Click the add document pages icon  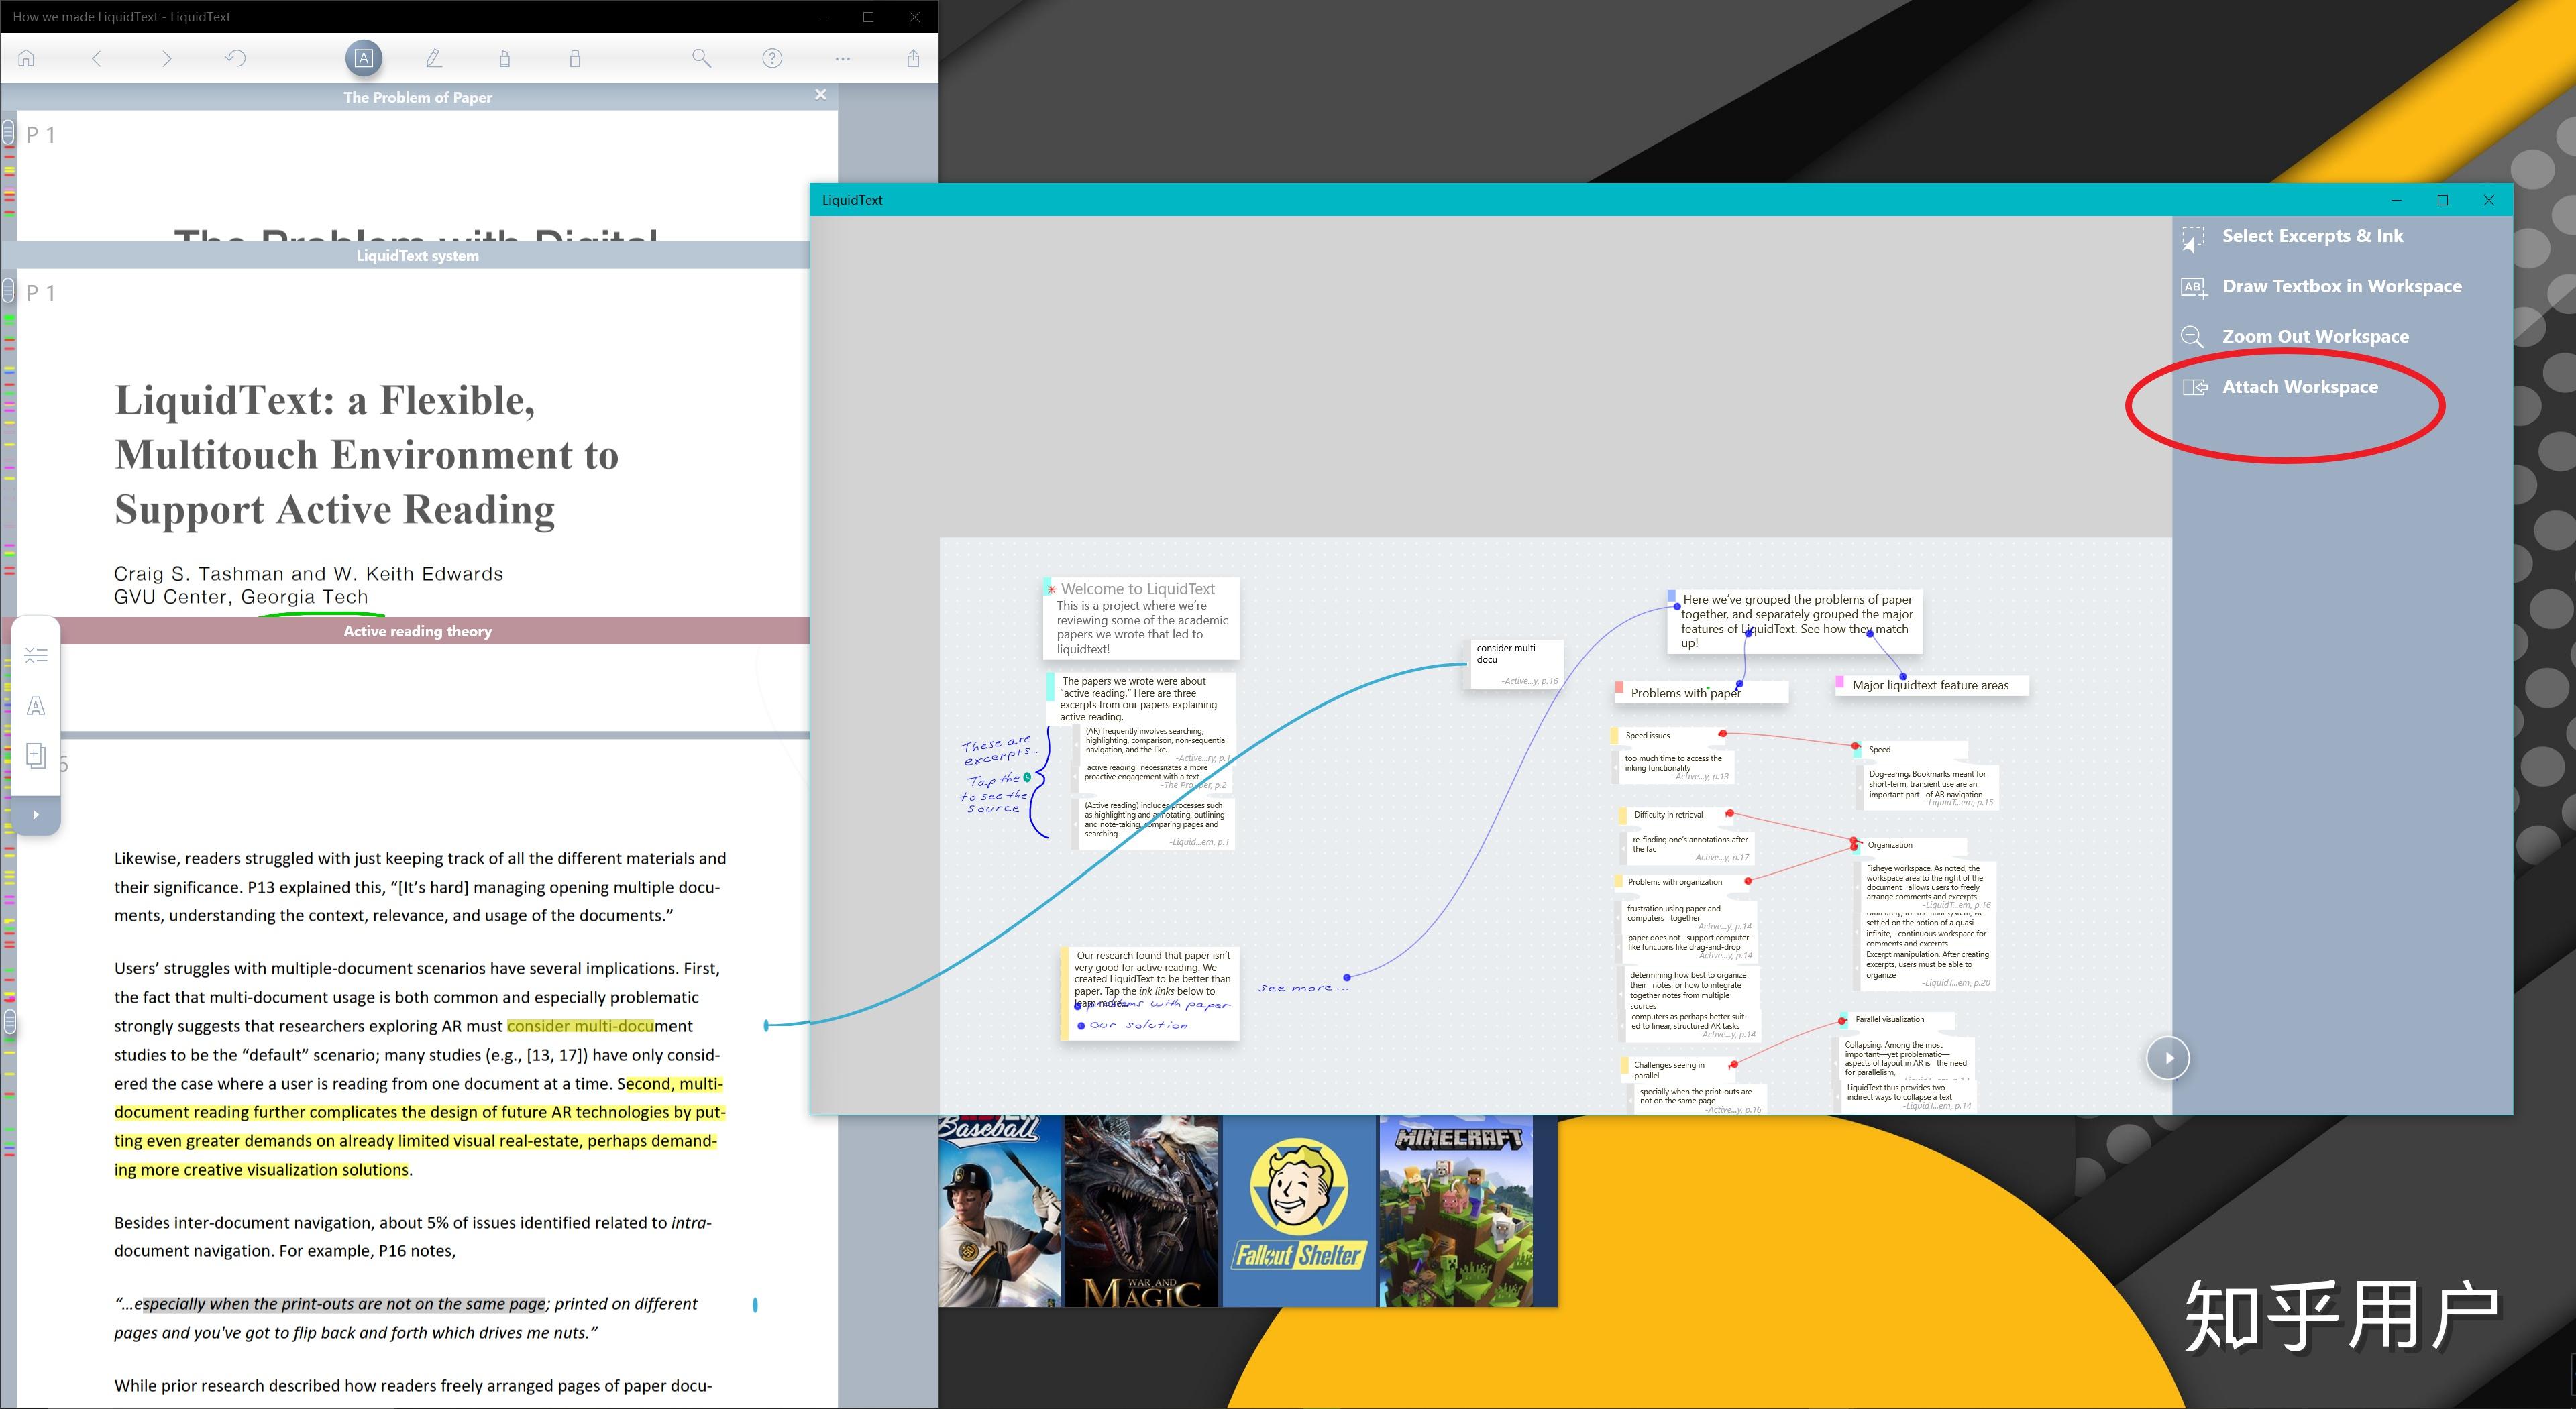tap(36, 756)
